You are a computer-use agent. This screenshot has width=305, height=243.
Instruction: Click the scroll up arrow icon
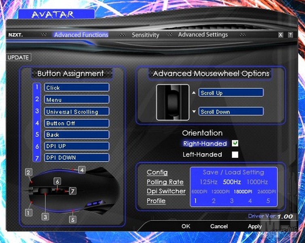point(194,93)
